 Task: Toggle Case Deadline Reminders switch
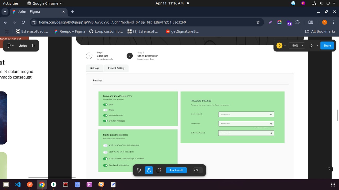pos(105,165)
